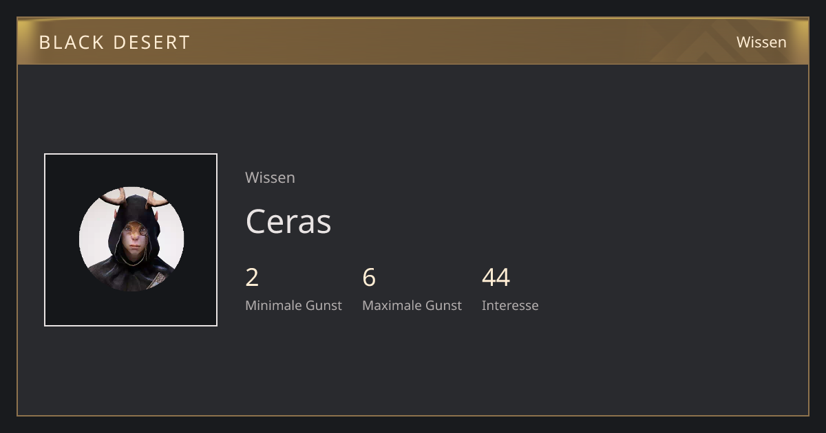
Task: Click the gray Wissen category above Ceras
Action: (x=270, y=177)
